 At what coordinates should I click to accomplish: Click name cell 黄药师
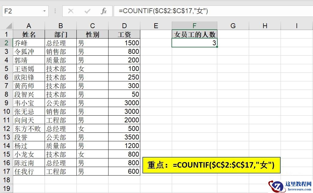click(29, 86)
